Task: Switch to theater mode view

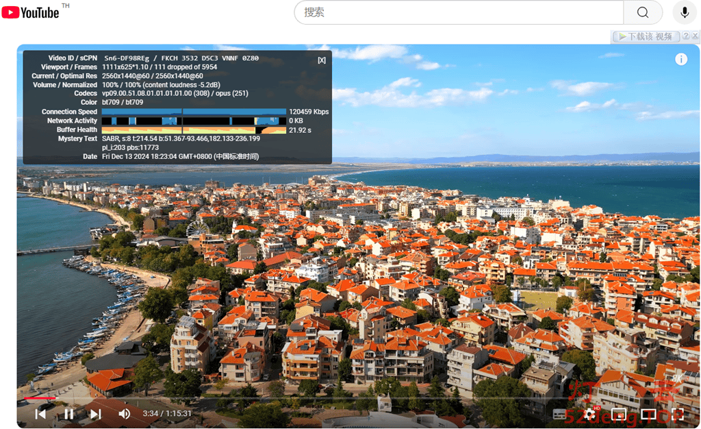Action: point(648,415)
